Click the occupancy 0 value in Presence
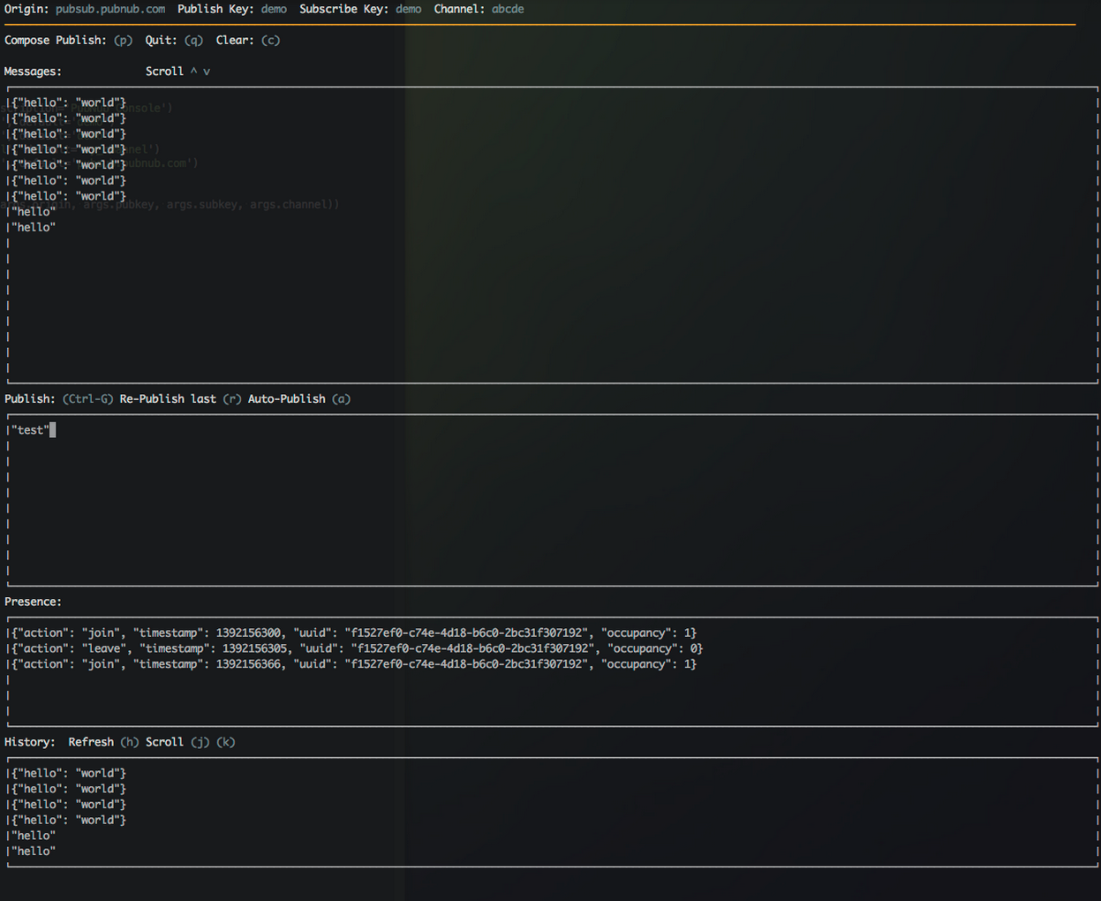The width and height of the screenshot is (1101, 901). [693, 649]
